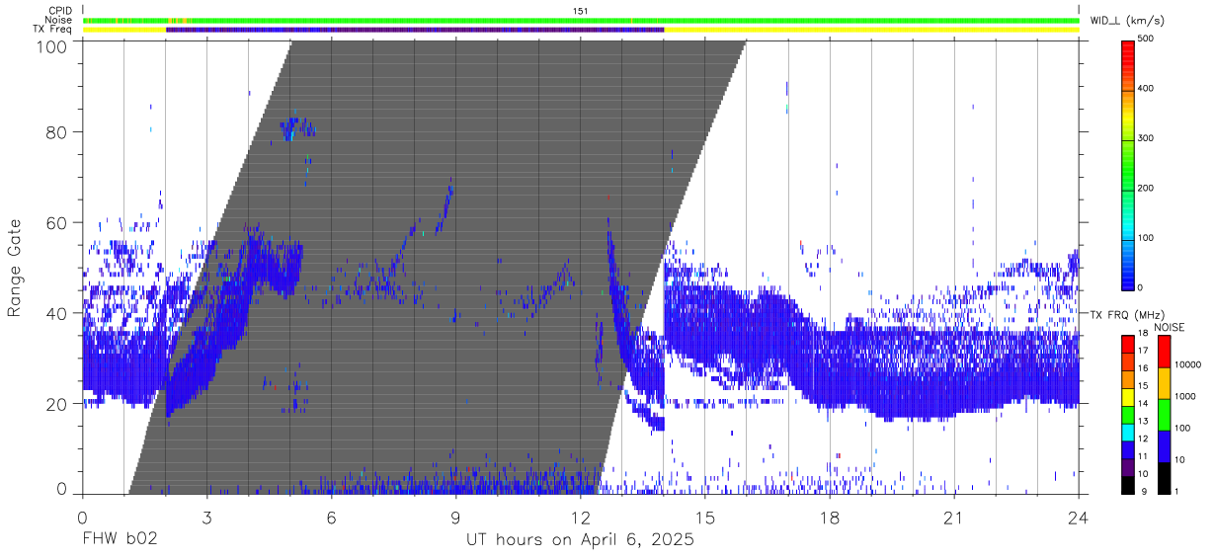Click the 80 tick on Range Gate axis

click(56, 131)
